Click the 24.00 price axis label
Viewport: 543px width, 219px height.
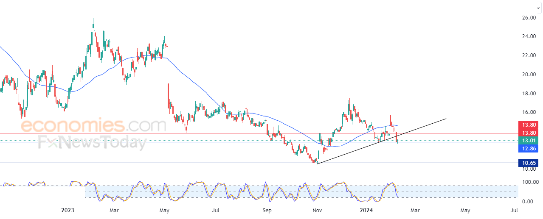coord(529,36)
